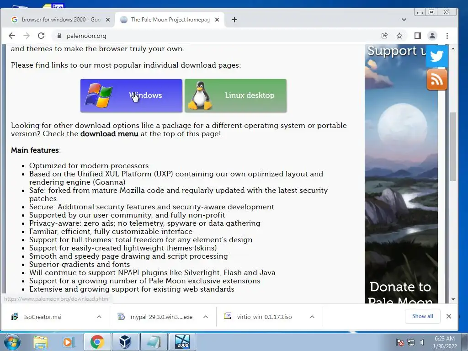Click the taskbar clock showing 6:23 AM
Viewport: 468px width, 351px height.
click(445, 342)
